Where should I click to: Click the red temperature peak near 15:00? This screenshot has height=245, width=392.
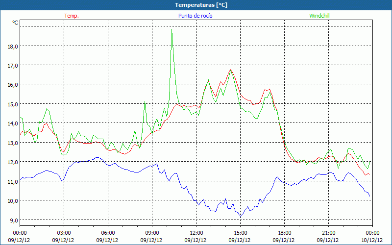coord(230,70)
